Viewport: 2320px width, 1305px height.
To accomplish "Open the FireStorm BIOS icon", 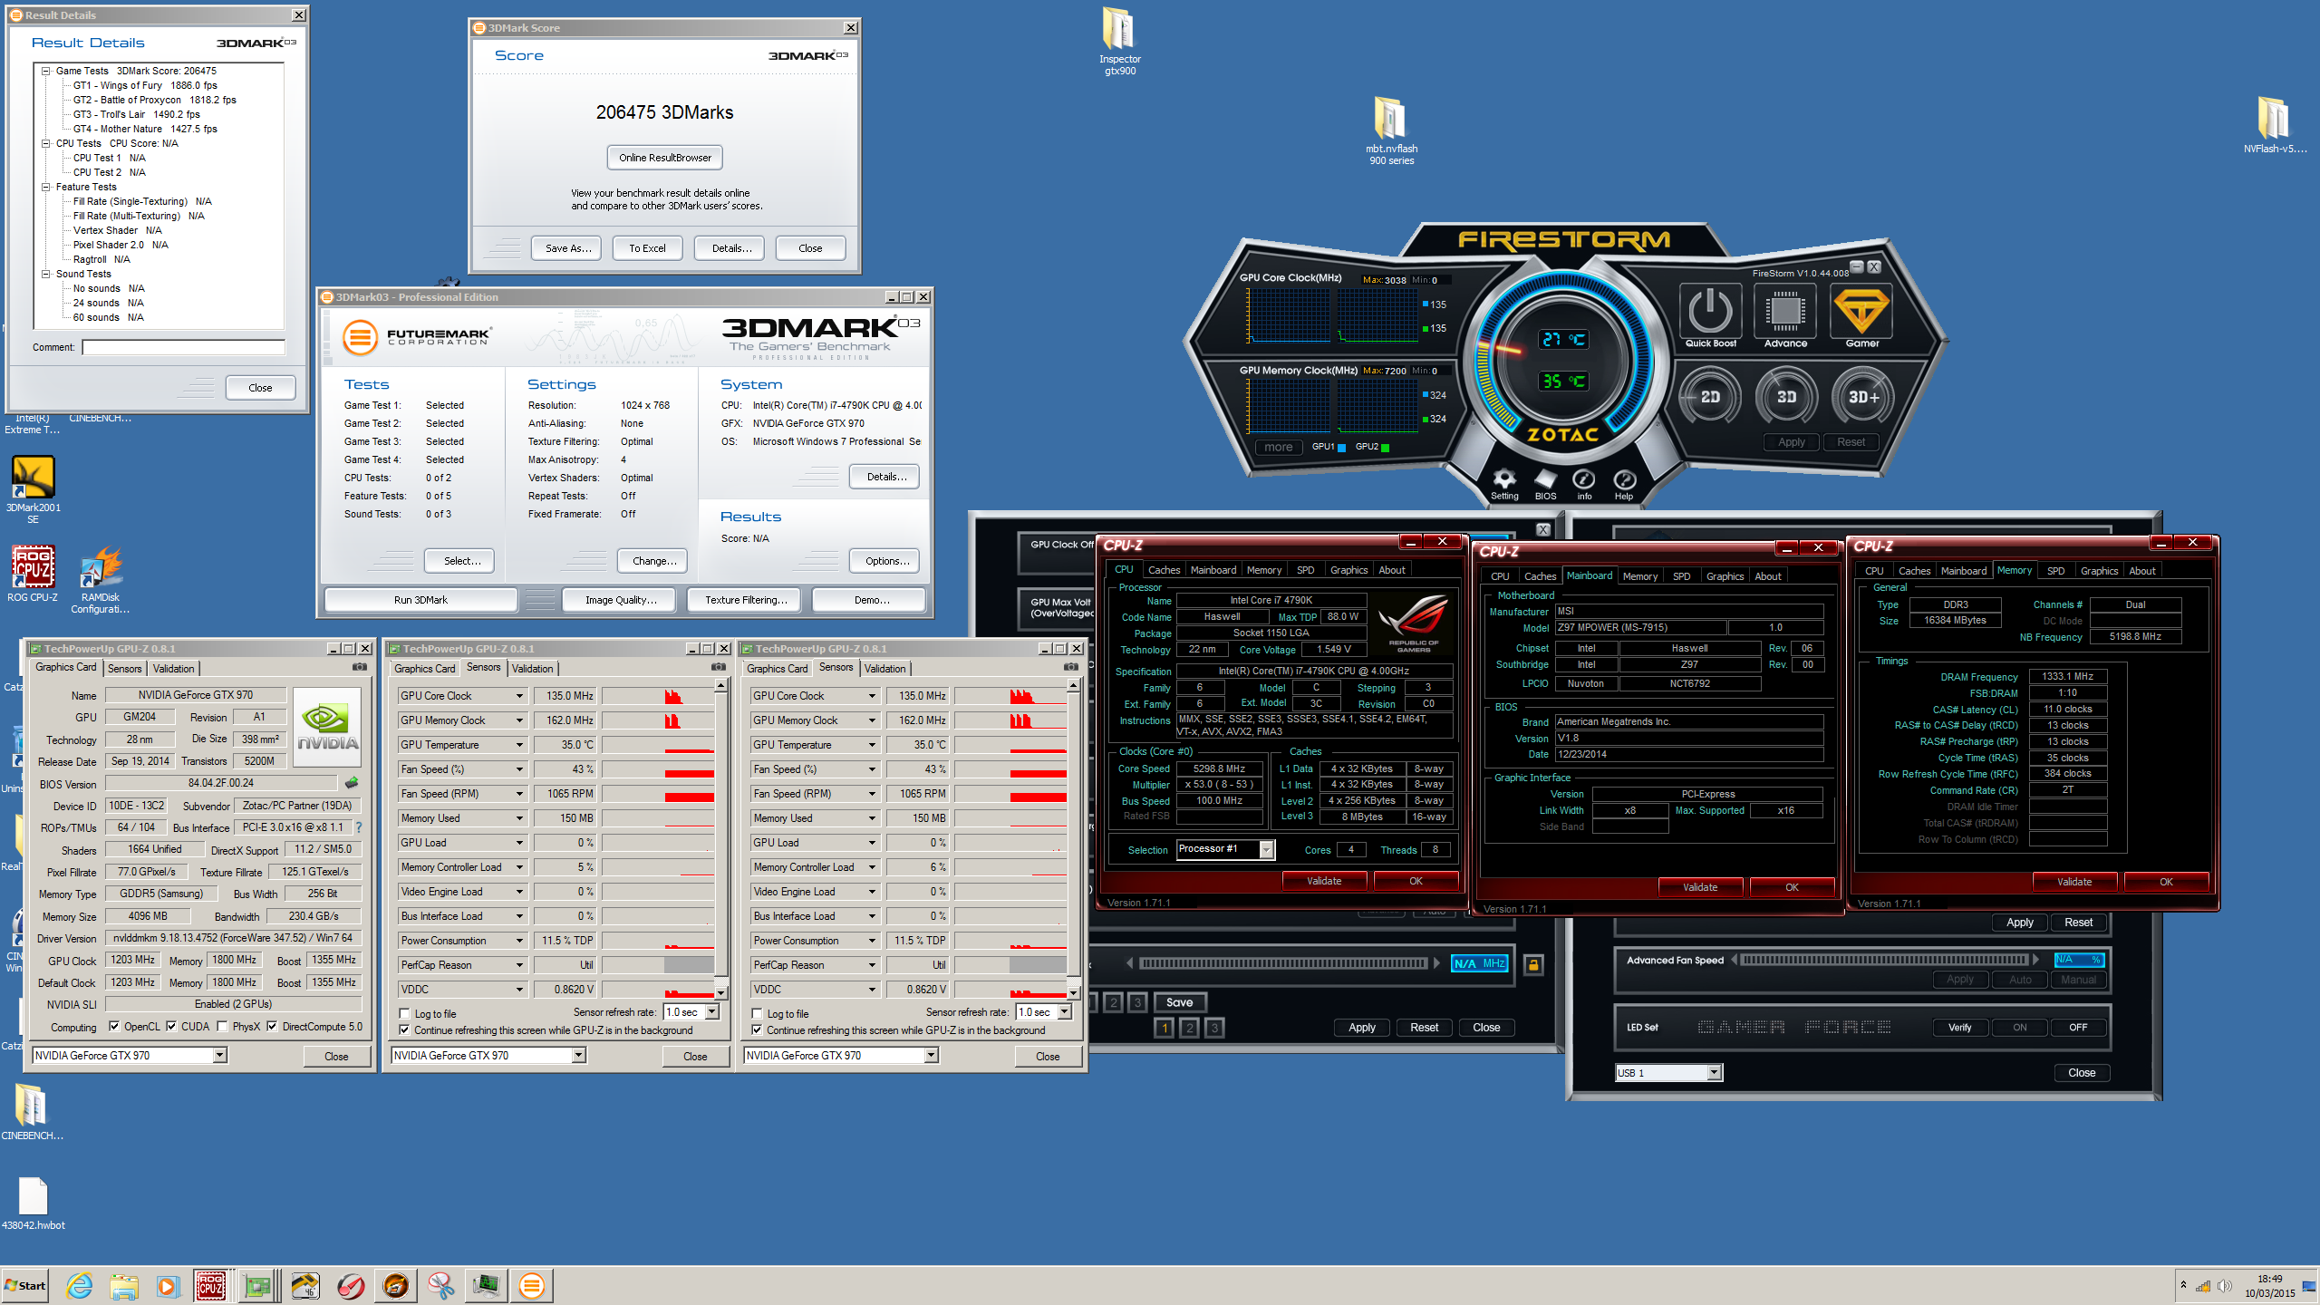I will coord(1545,478).
